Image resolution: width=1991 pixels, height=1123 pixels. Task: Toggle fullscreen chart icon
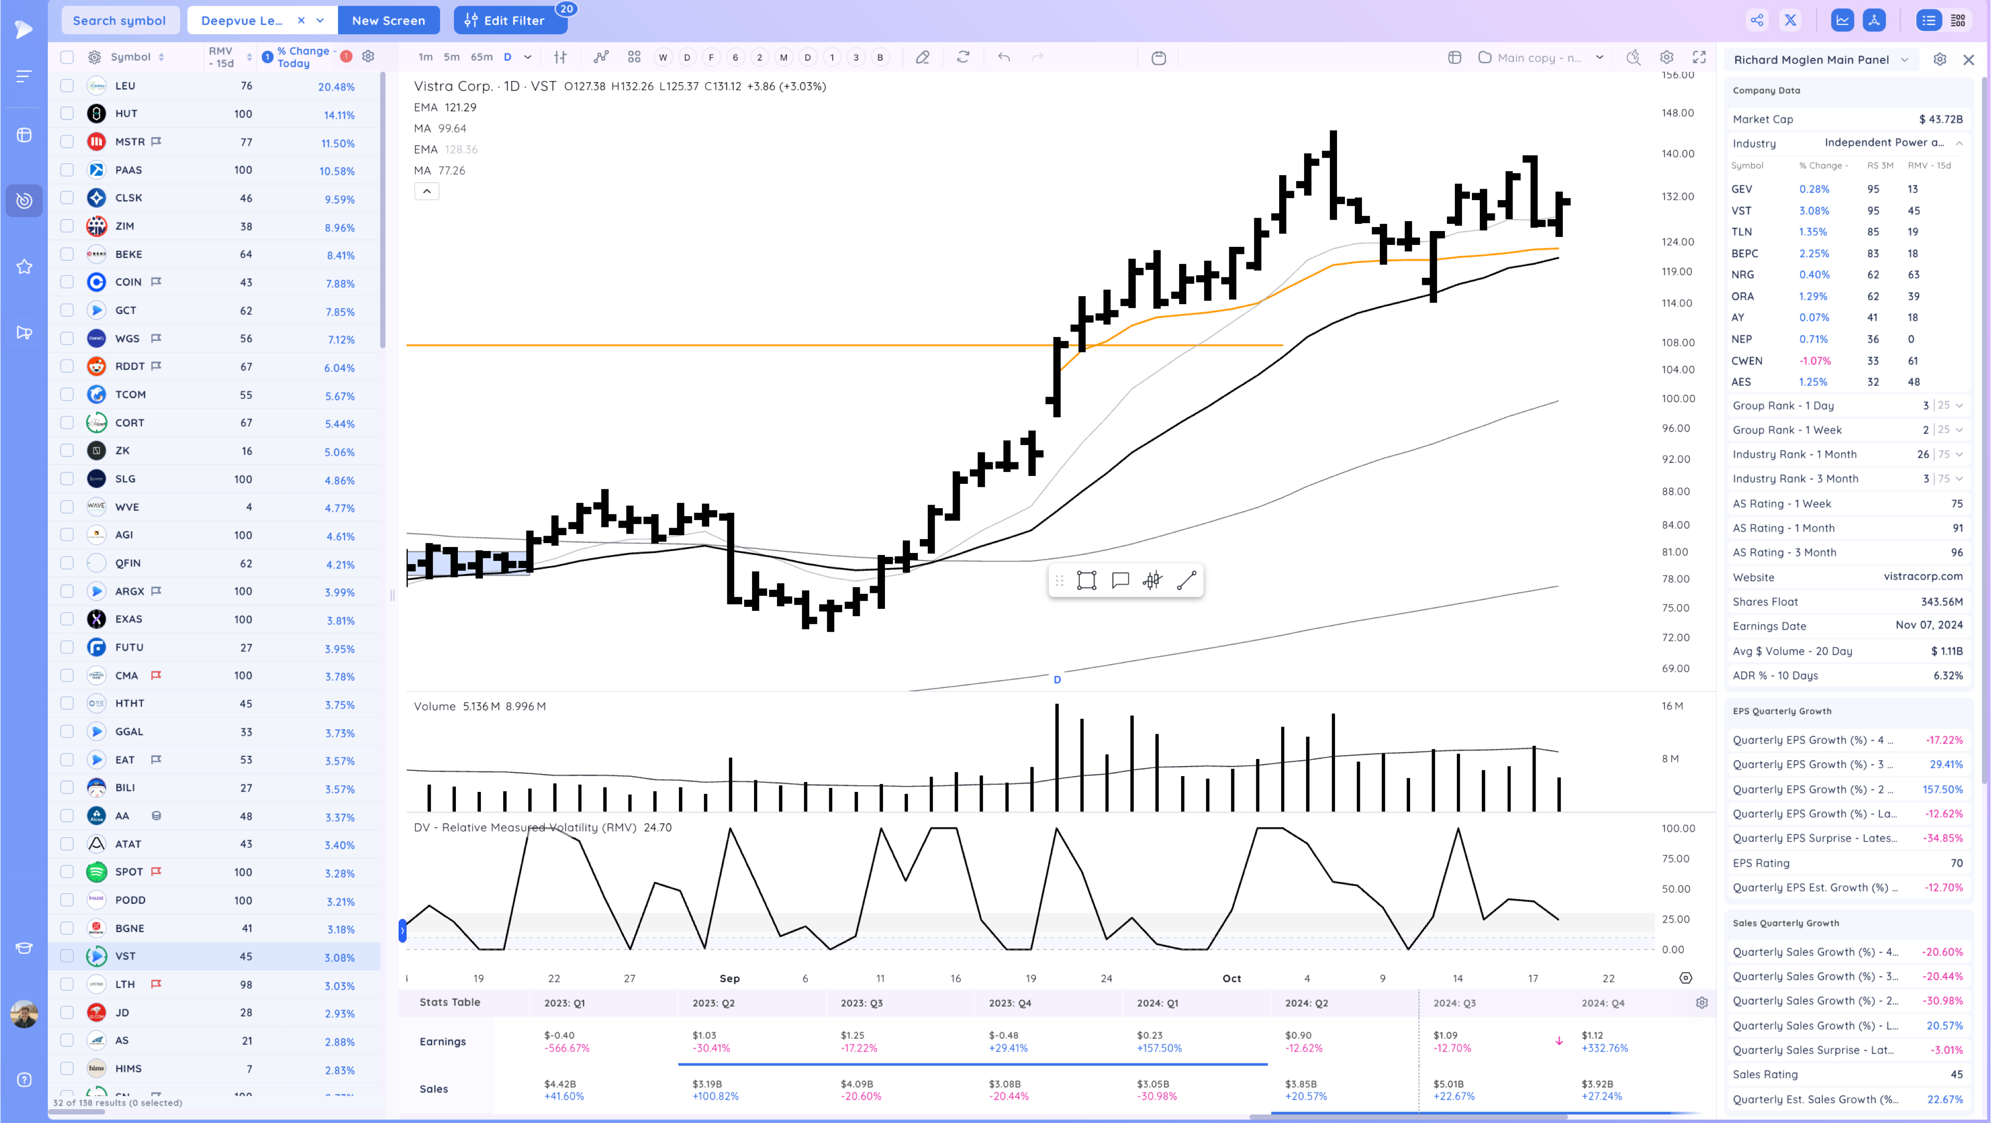pos(1699,57)
